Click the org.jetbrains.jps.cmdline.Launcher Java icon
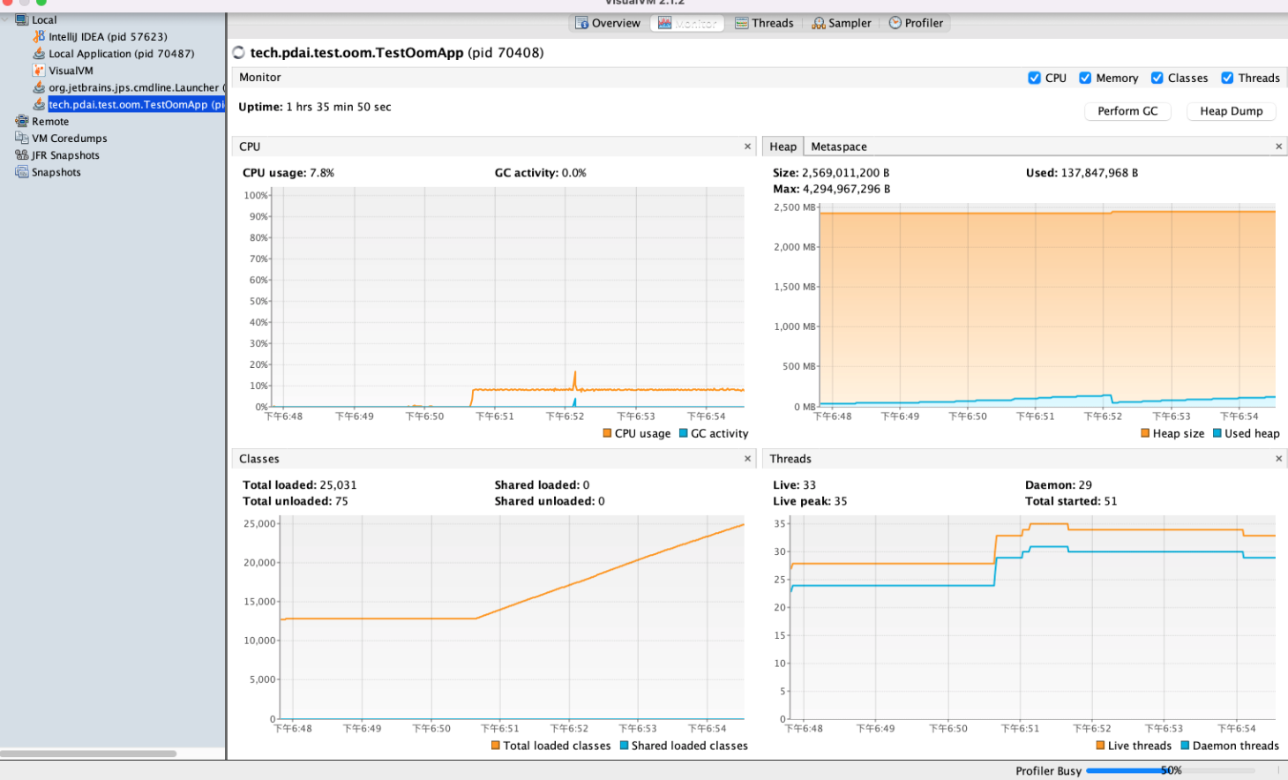This screenshot has height=780, width=1288. tap(39, 87)
